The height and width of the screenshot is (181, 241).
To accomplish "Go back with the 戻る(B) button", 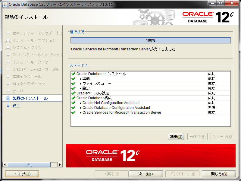I will 111,174.
